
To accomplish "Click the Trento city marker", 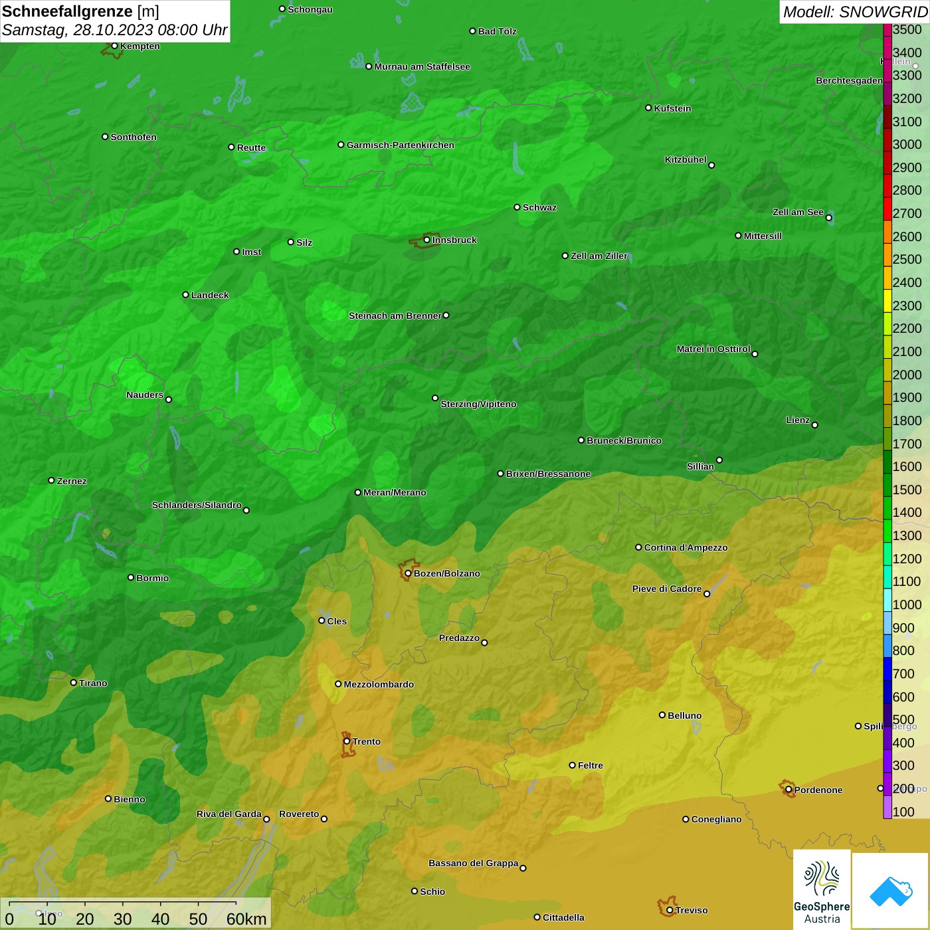I will click(x=347, y=741).
